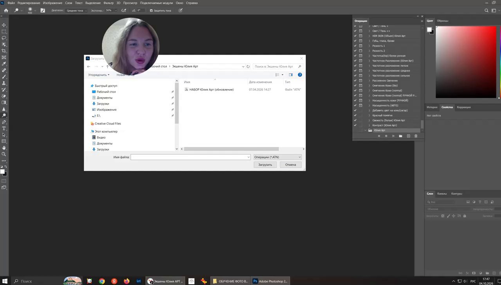Click the Help icon in file dialog

click(x=300, y=75)
